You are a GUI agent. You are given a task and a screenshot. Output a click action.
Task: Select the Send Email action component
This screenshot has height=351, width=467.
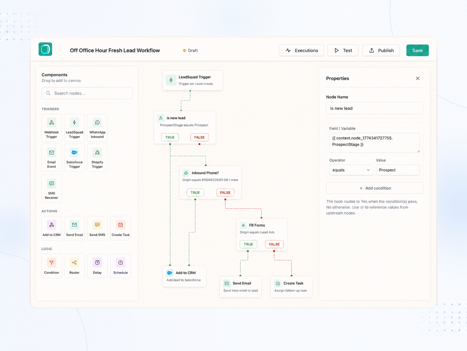tap(75, 228)
